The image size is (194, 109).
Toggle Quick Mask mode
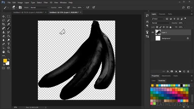(3, 68)
